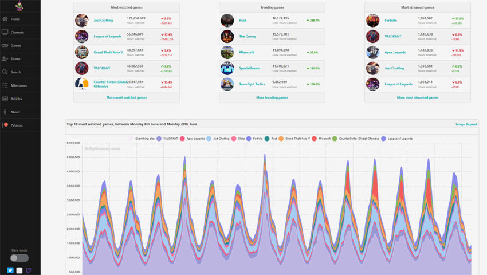This screenshot has width=487, height=275.
Task: Click the Teams people icon in sidebar
Action: (5, 59)
